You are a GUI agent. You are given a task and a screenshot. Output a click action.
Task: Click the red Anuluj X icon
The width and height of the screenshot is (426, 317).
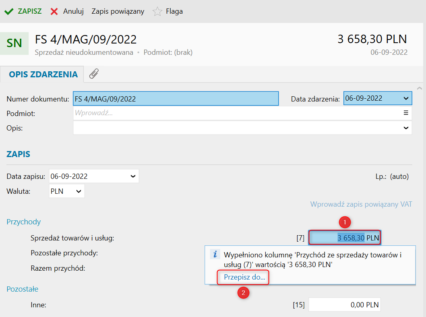[x=54, y=11]
